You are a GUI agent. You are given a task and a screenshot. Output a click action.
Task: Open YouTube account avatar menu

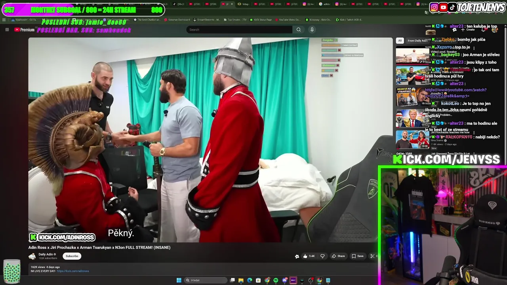494,30
